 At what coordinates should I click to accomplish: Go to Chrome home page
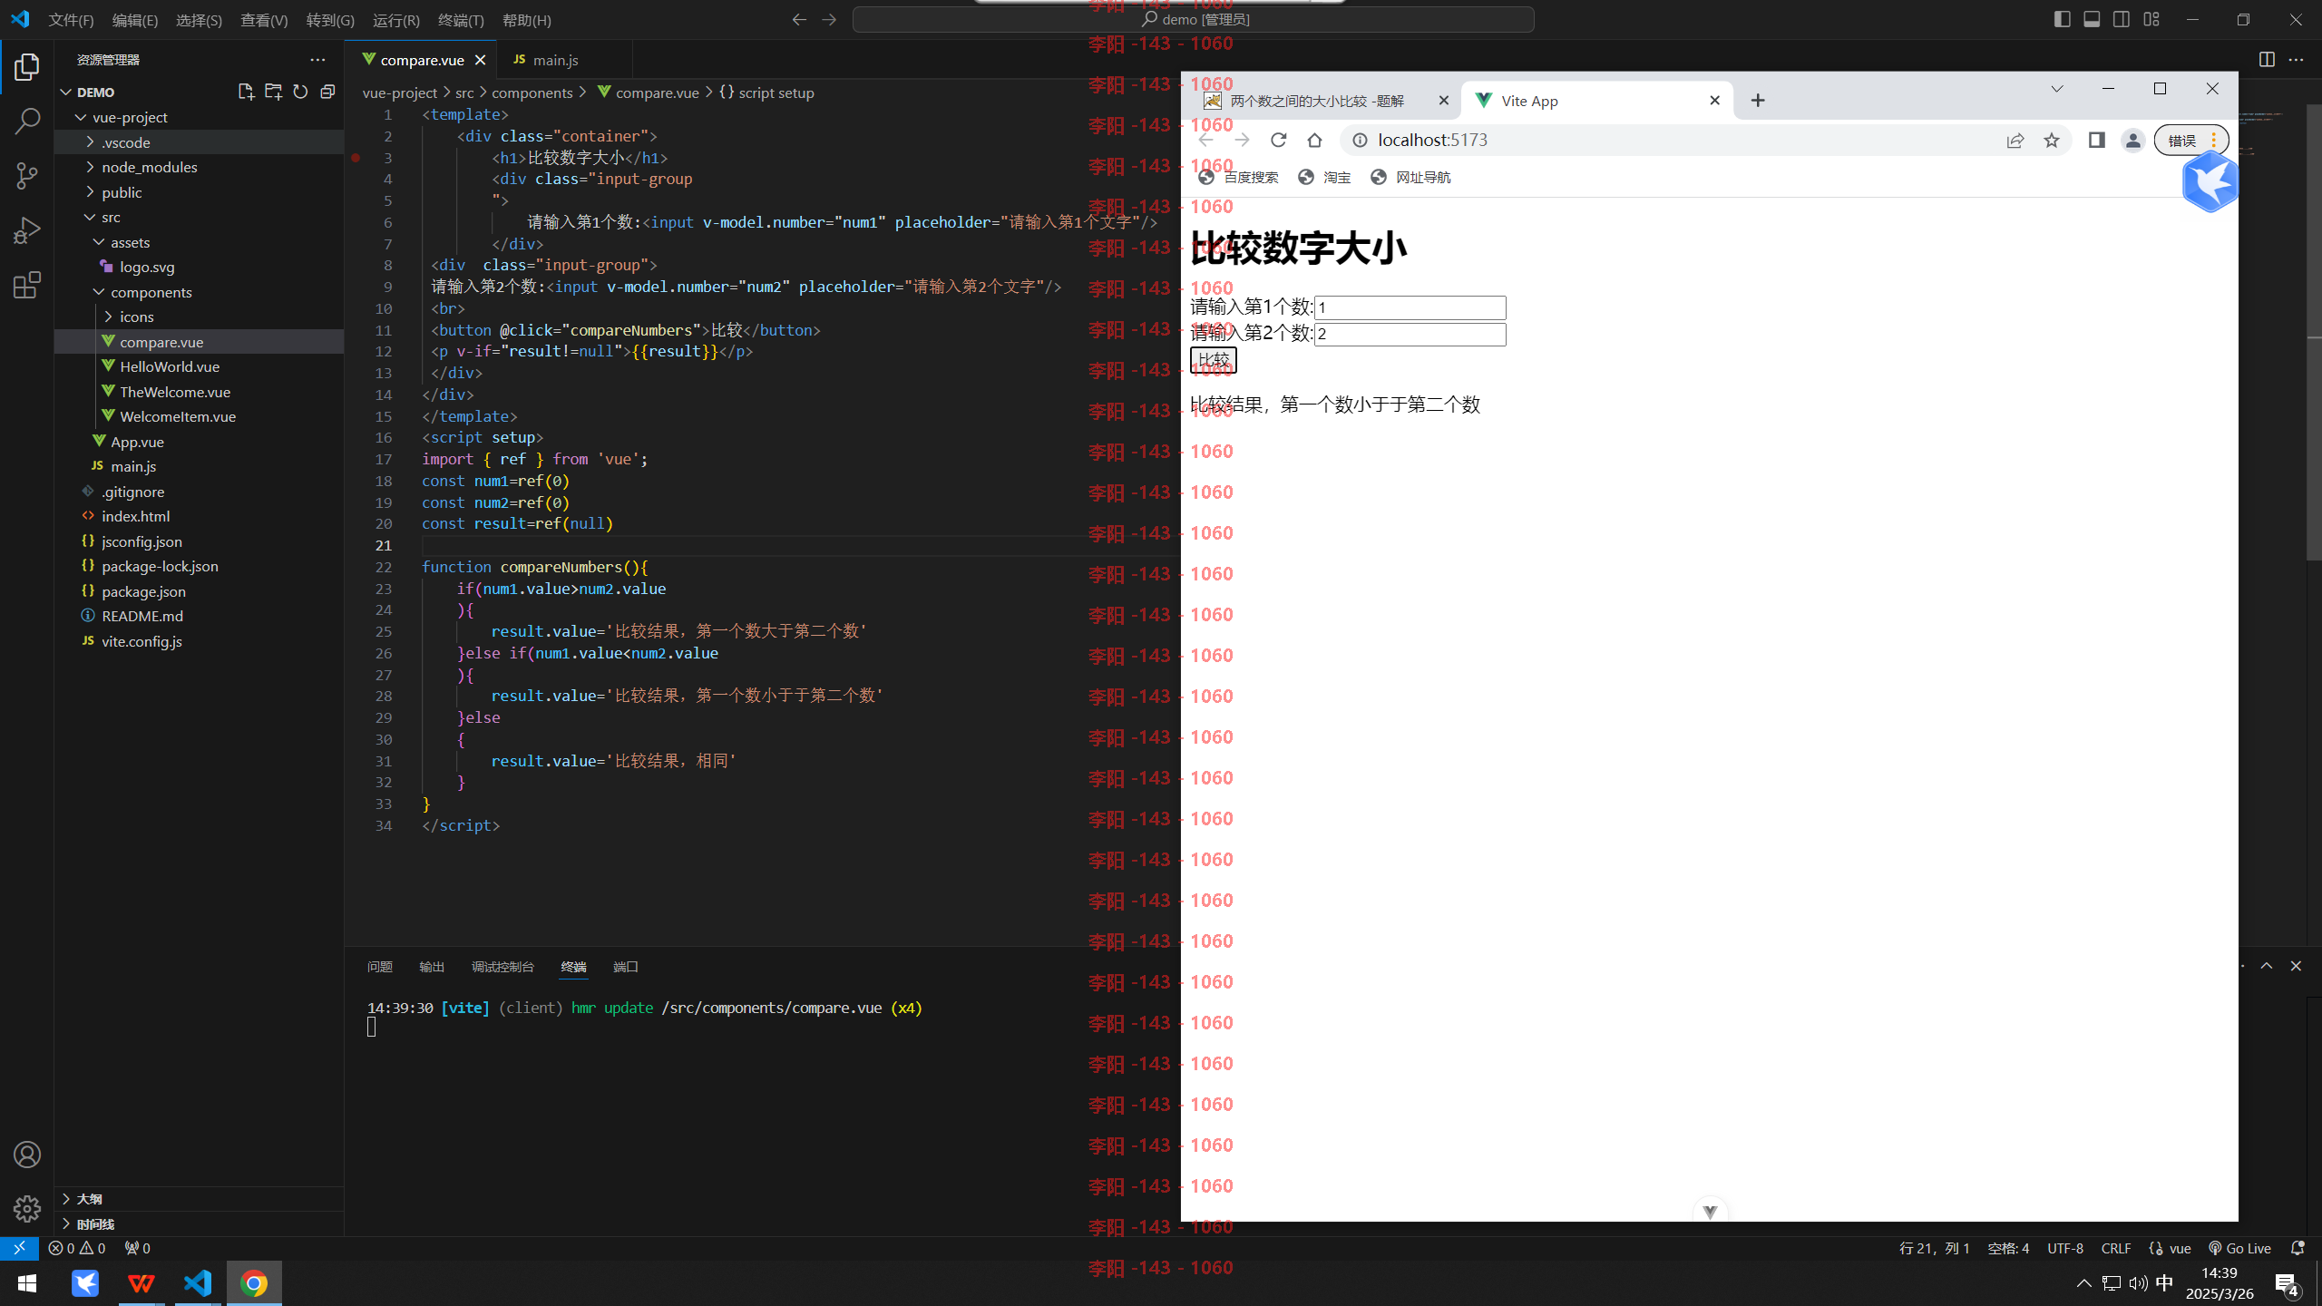(1314, 140)
